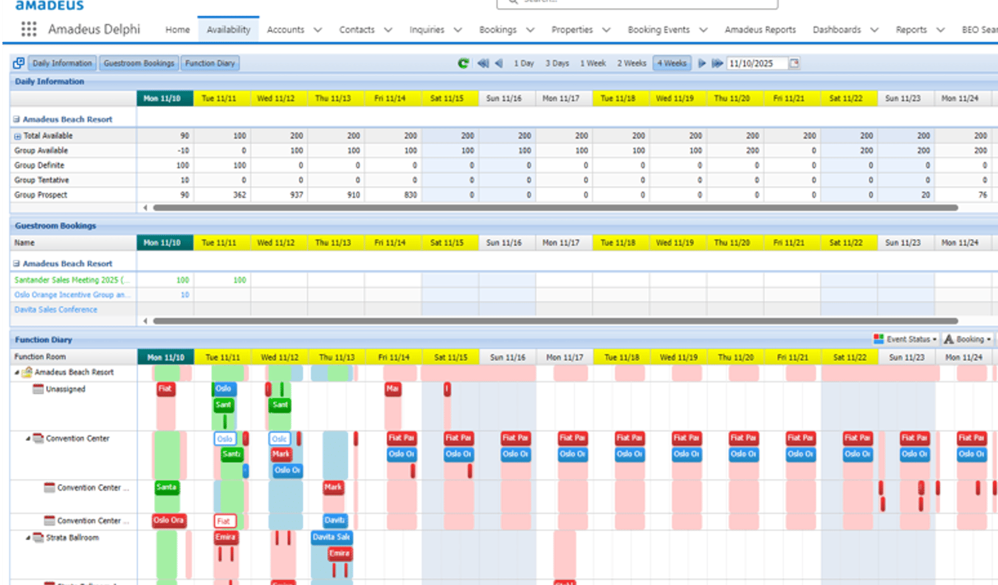Select 1 Day view
Viewport: 998px width, 585px height.
coord(524,63)
